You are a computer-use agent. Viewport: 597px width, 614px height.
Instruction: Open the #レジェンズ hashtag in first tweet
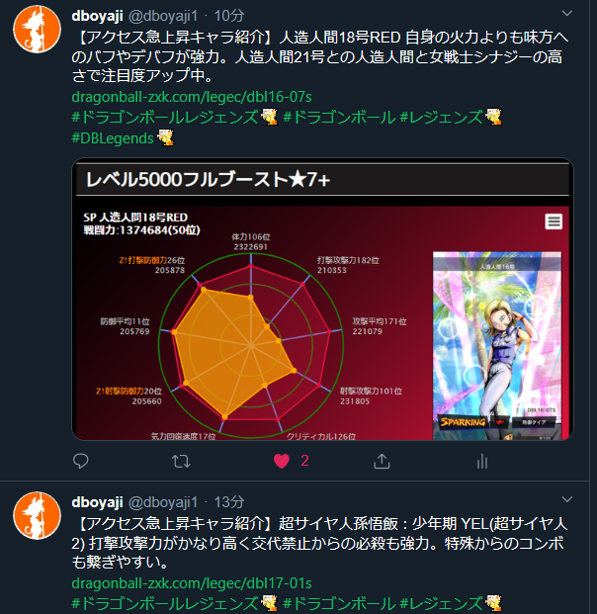coord(441,118)
